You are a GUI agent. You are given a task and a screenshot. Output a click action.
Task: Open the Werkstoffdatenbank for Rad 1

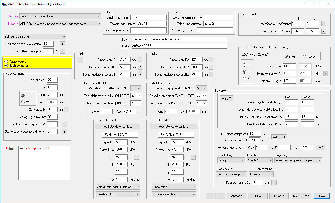click(117, 126)
